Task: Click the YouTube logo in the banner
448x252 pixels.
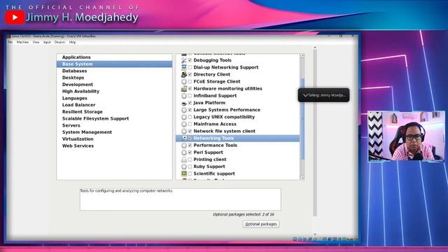Action: point(15,17)
